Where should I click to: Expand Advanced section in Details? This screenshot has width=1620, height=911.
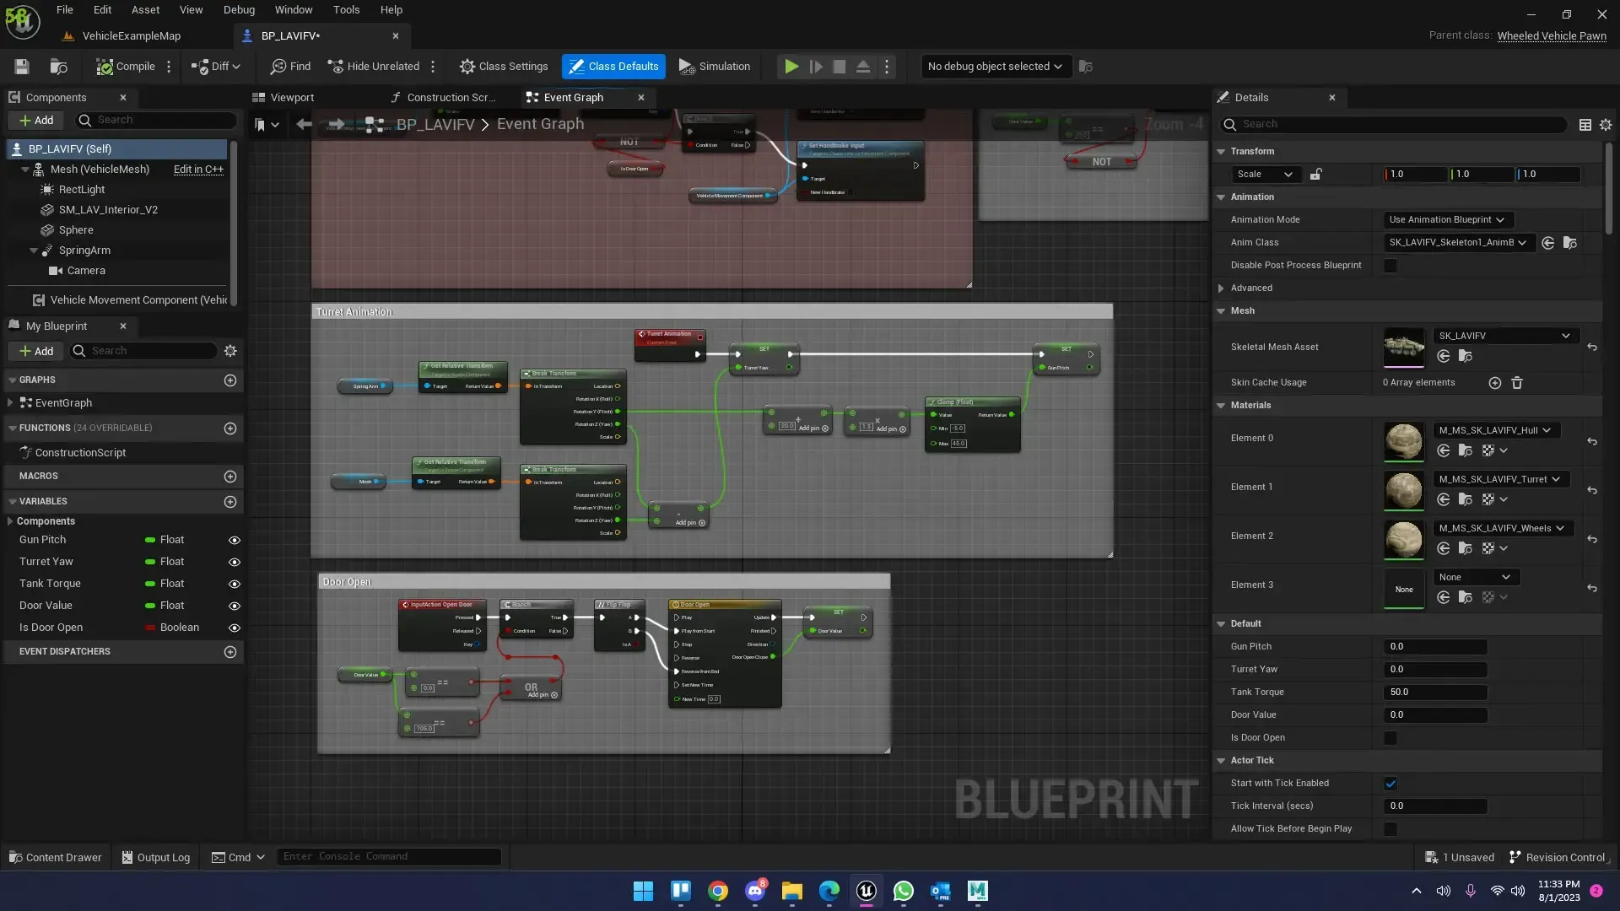point(1221,288)
